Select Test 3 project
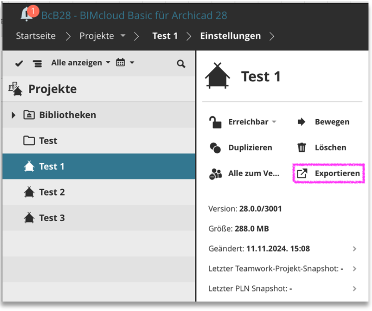The height and width of the screenshot is (311, 372). click(99, 218)
